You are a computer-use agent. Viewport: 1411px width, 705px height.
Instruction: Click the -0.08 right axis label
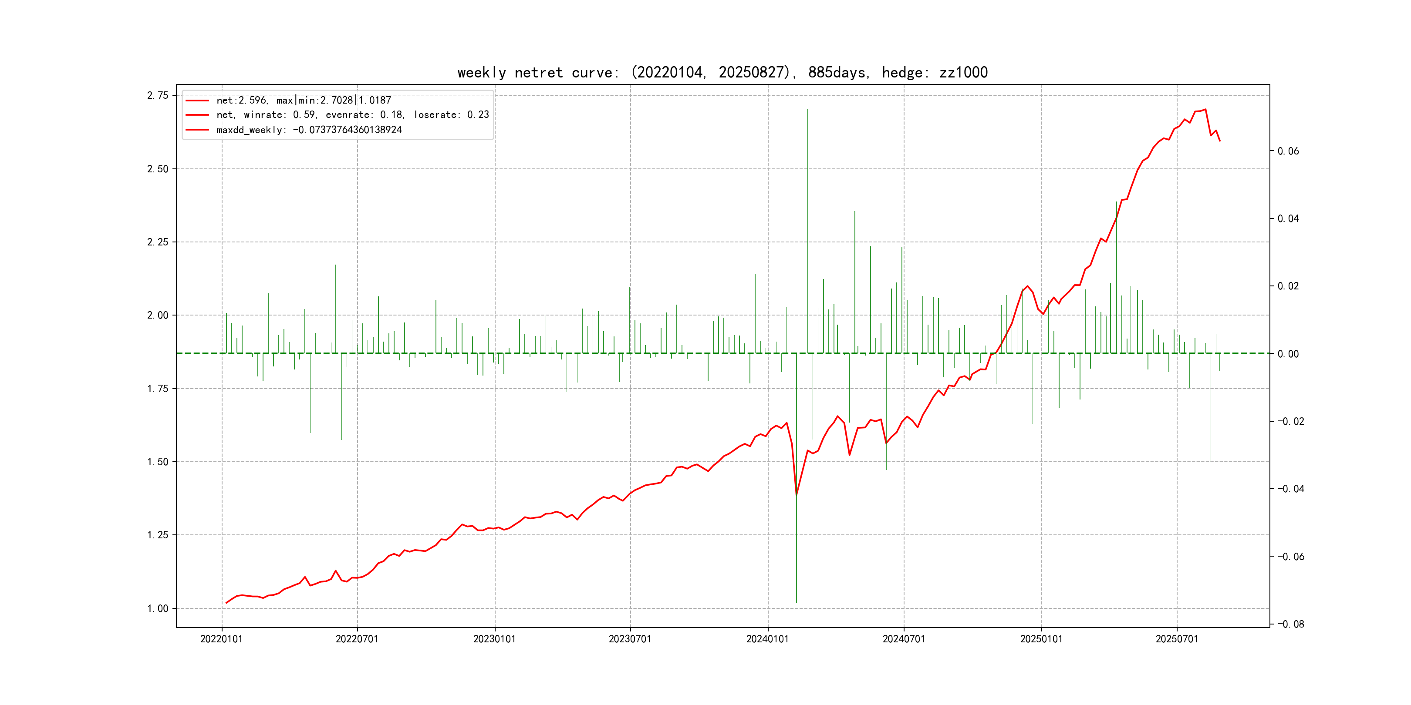[x=1290, y=624]
